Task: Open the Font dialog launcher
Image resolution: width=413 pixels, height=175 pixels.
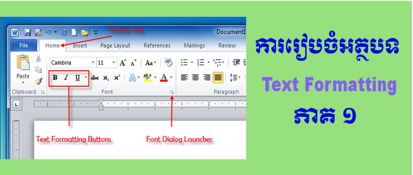Action: [x=172, y=92]
